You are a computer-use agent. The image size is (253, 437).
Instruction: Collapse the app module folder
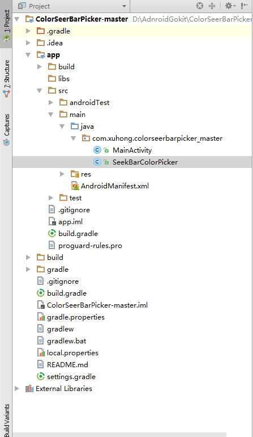tap(28, 55)
